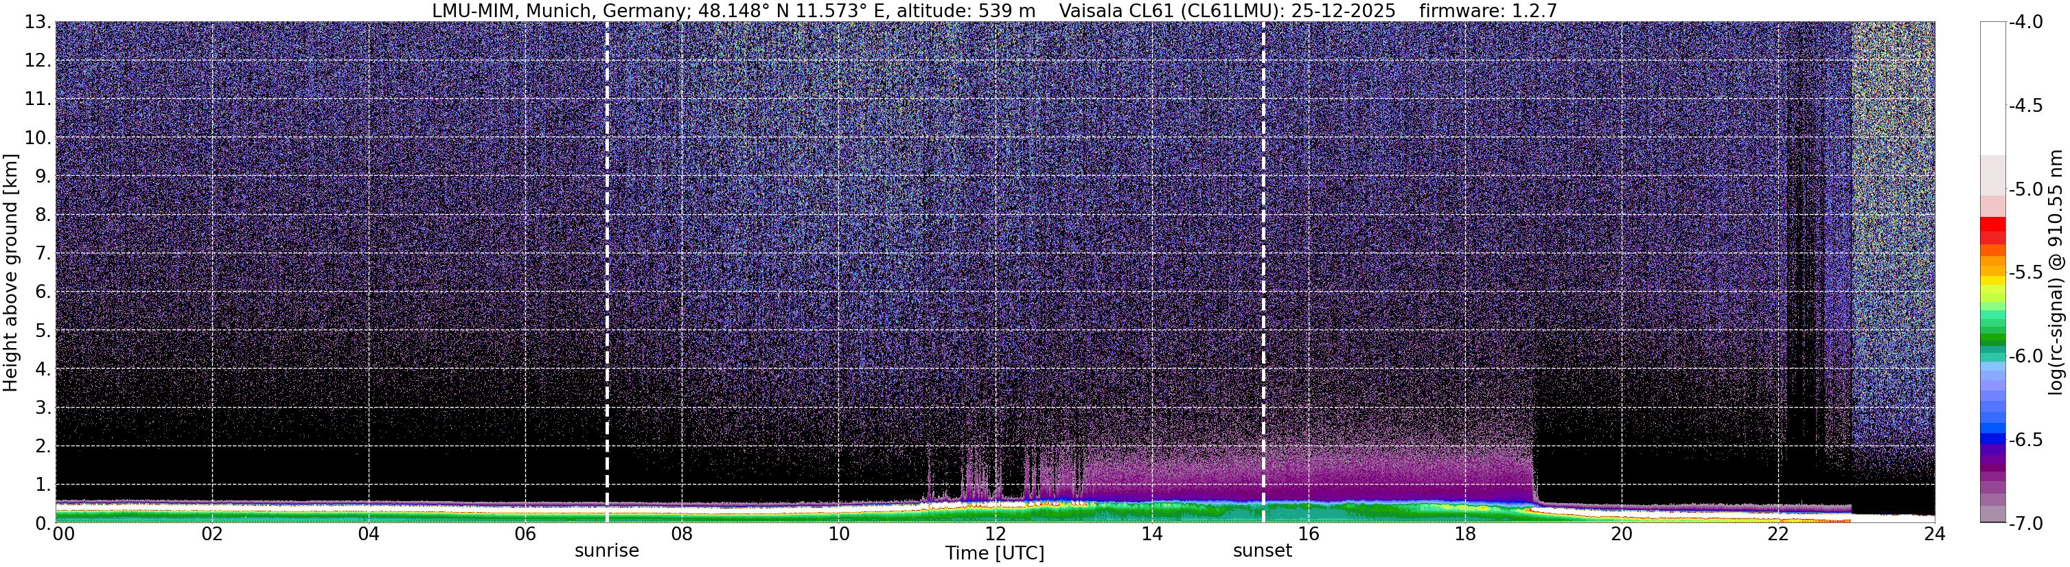Click the -5.0 tick on the colorbar
Image resolution: width=2070 pixels, height=567 pixels.
[x=2025, y=189]
